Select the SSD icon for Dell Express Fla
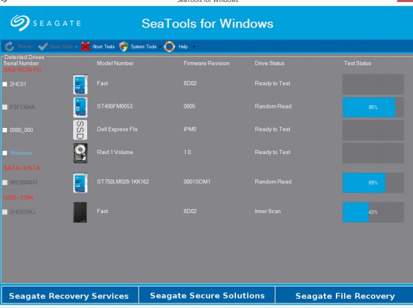This screenshot has width=413, height=308. click(80, 130)
